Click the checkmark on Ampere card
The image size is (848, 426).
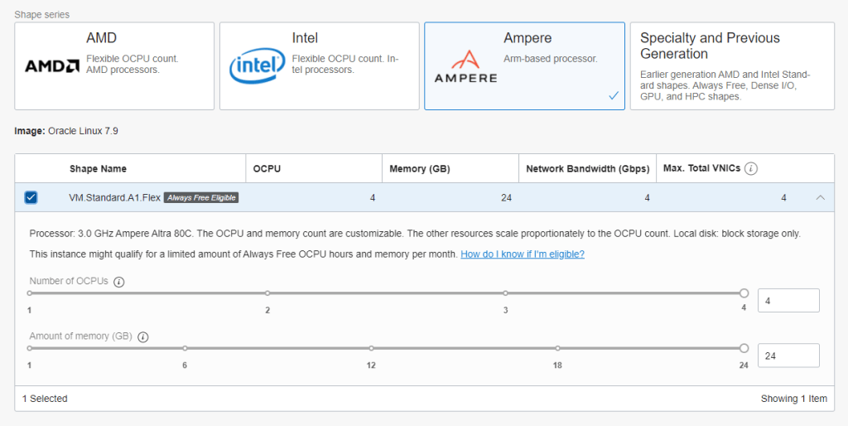coord(613,96)
